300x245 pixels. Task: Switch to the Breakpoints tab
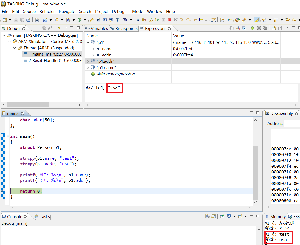pyautogui.click(x=124, y=28)
